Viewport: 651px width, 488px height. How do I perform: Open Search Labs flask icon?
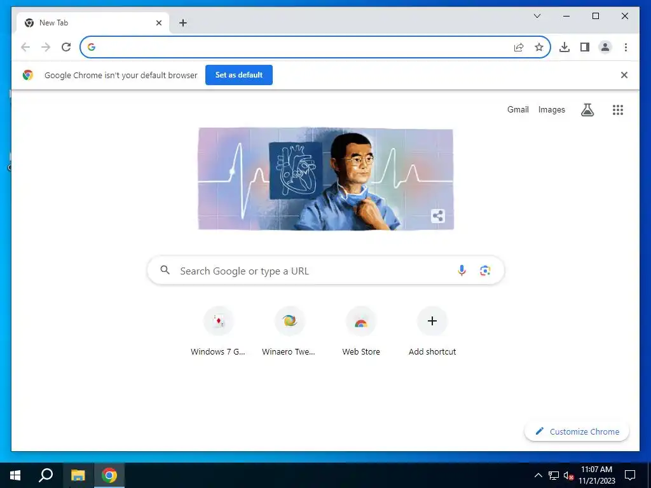(x=587, y=110)
